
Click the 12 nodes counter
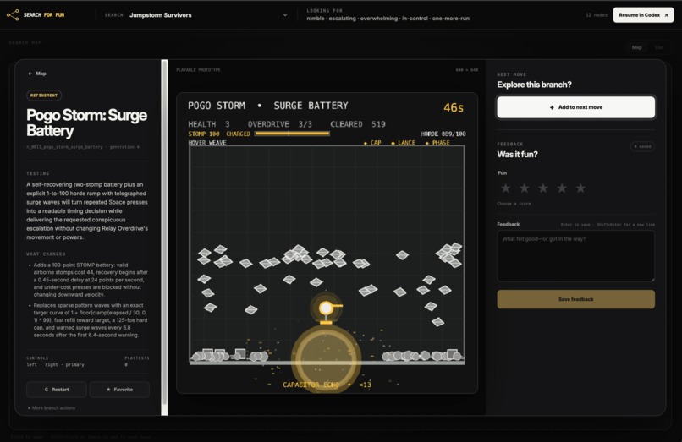(x=596, y=14)
